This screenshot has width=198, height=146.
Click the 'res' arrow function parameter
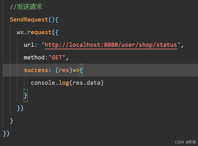[x=64, y=70]
